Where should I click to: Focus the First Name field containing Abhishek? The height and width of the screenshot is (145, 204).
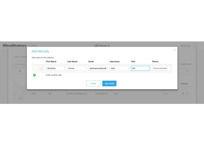point(55,68)
